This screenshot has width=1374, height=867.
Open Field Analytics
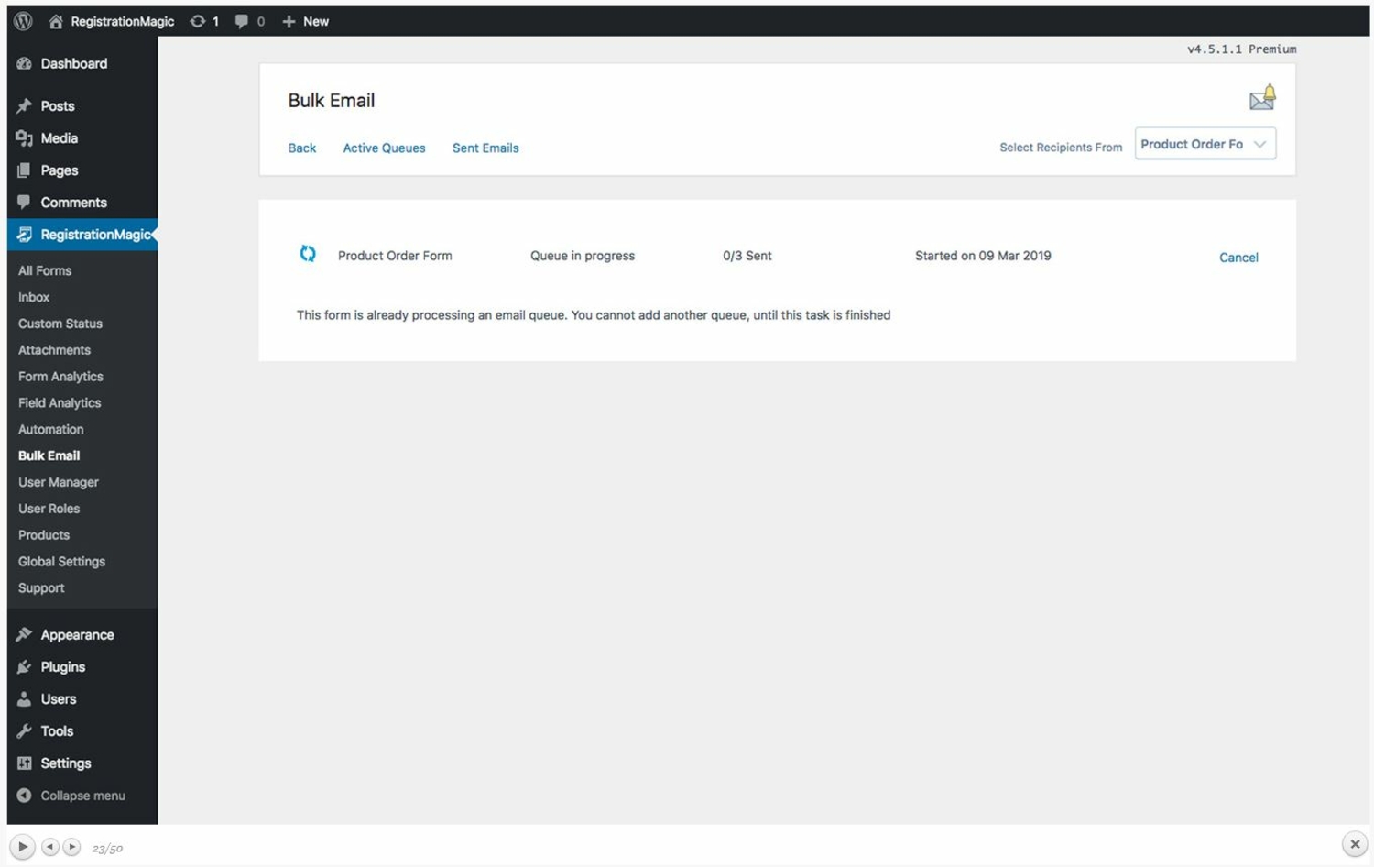pyautogui.click(x=60, y=403)
